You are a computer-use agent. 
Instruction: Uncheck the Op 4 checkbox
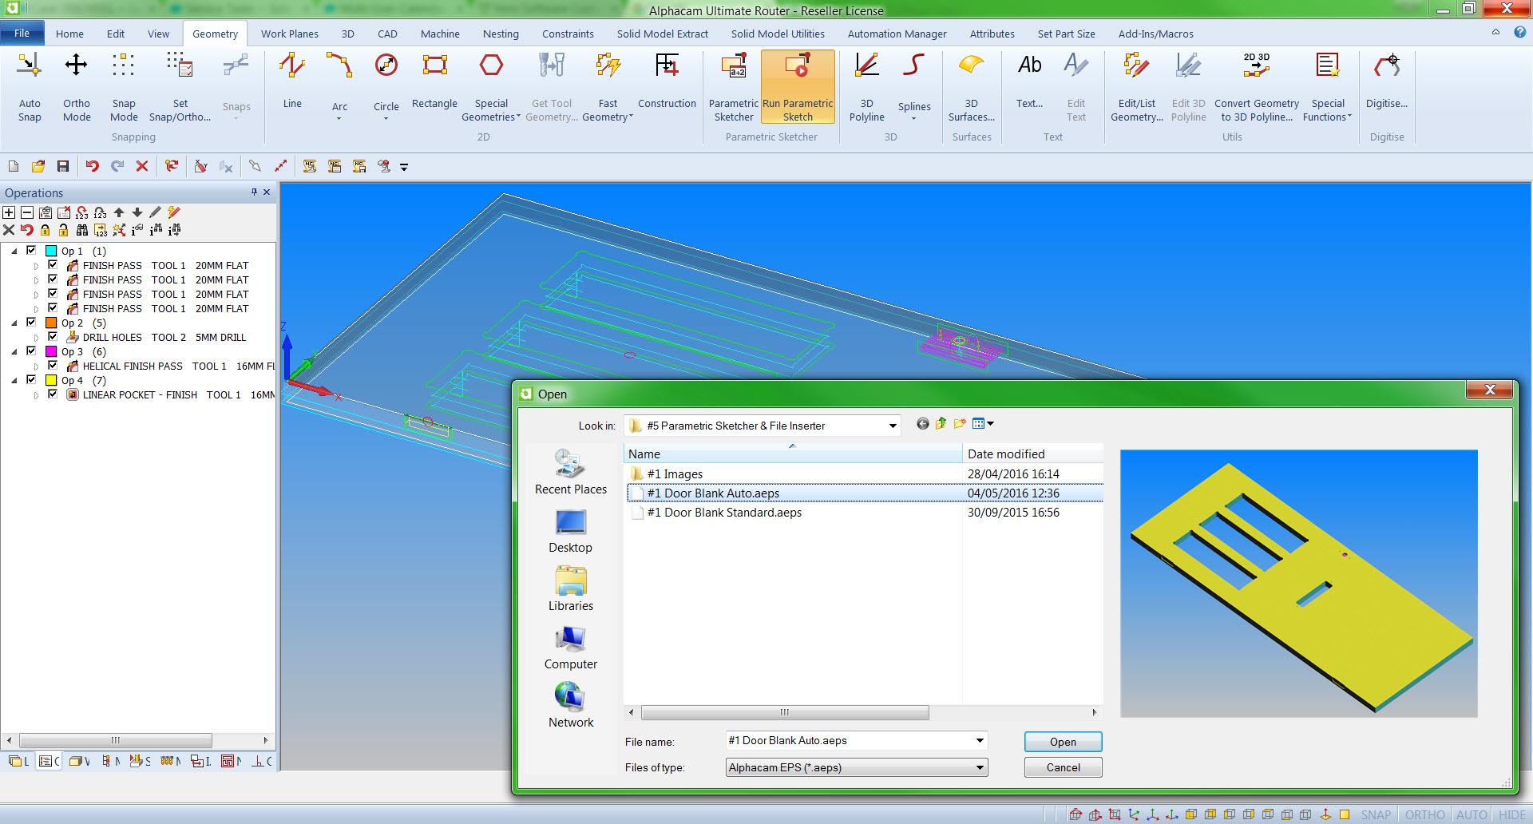pyautogui.click(x=31, y=380)
